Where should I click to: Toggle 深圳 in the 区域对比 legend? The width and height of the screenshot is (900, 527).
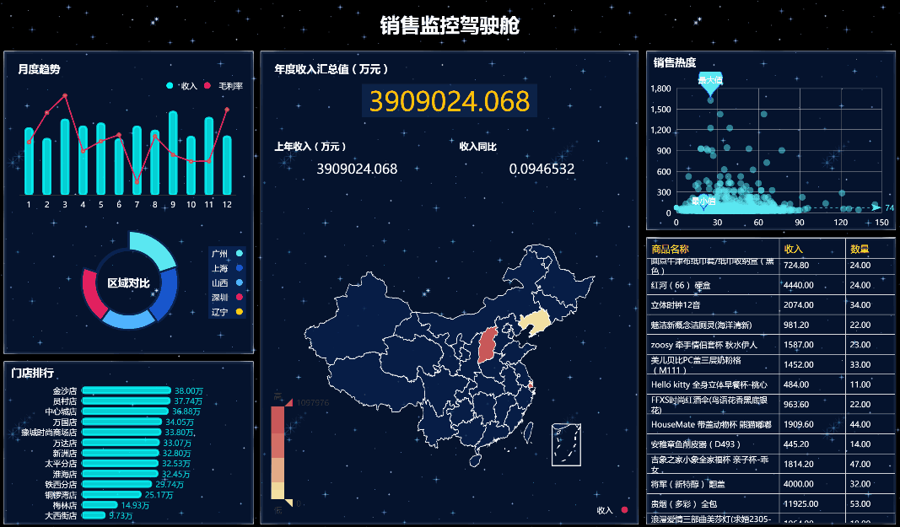(x=240, y=297)
